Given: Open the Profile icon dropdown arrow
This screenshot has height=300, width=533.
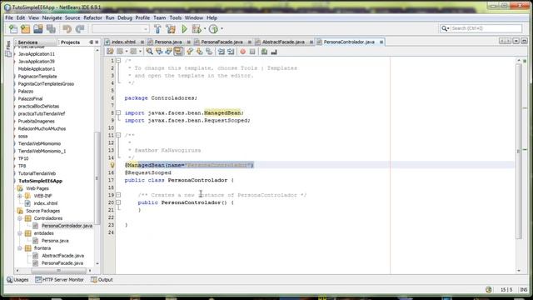Looking at the screenshot, I should (x=222, y=29).
